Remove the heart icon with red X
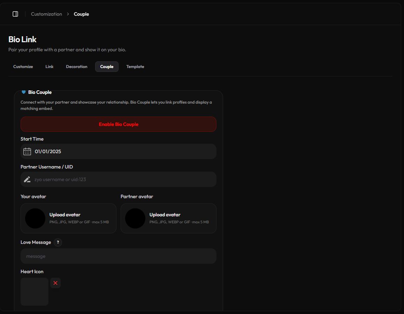This screenshot has width=404, height=314. click(55, 283)
